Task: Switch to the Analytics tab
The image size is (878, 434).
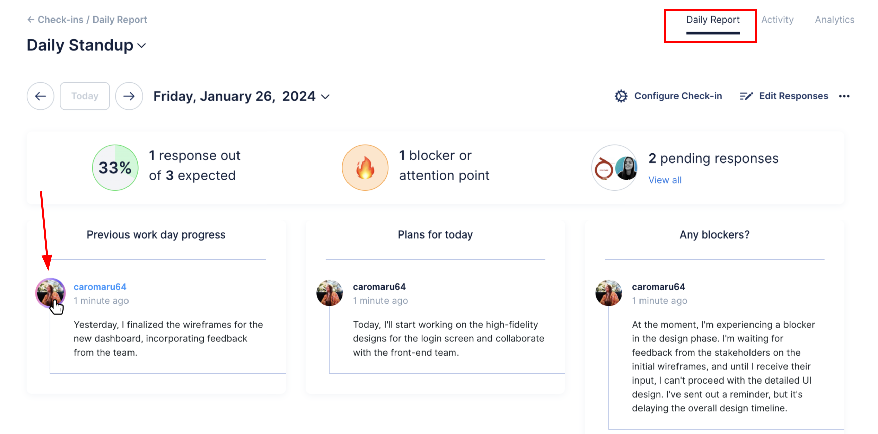Action: [834, 20]
